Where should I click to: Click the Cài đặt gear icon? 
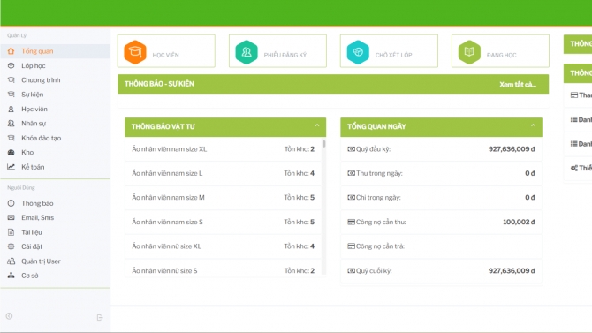pos(11,246)
